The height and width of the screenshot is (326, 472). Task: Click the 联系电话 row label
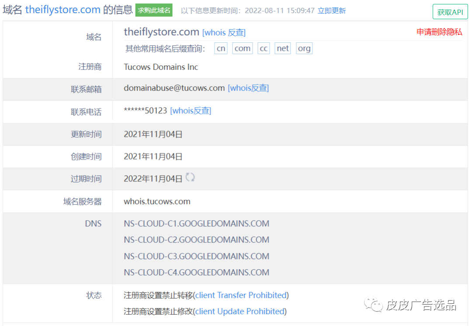click(x=86, y=112)
